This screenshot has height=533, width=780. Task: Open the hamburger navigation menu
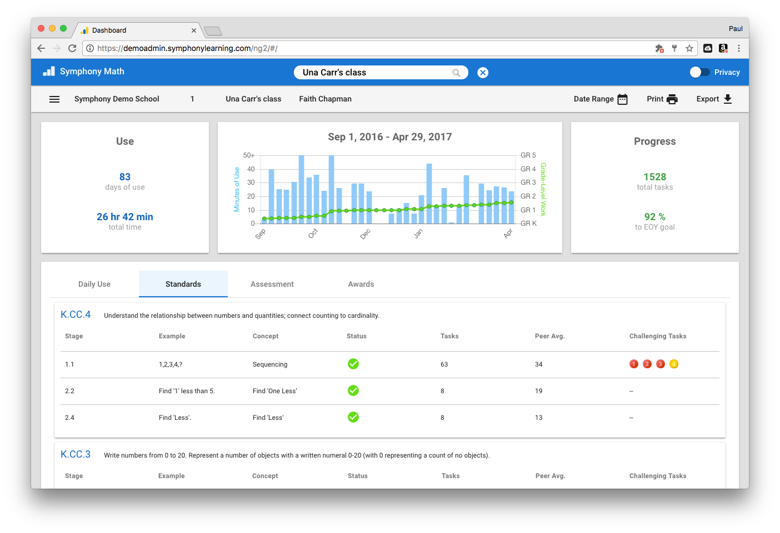(54, 99)
